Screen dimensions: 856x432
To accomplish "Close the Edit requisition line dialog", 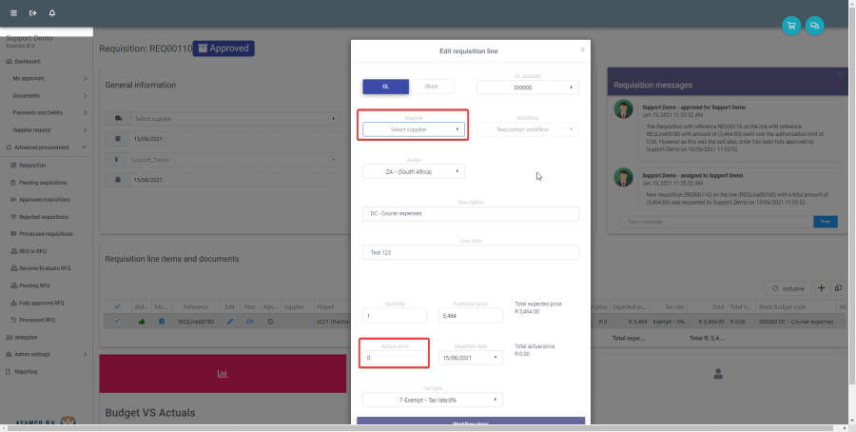I will point(582,49).
